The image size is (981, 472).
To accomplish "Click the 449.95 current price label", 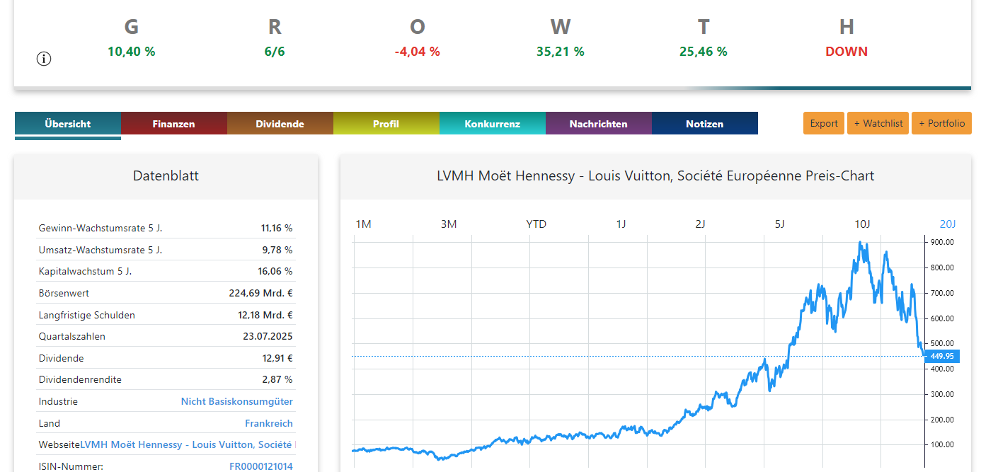I will coord(942,356).
